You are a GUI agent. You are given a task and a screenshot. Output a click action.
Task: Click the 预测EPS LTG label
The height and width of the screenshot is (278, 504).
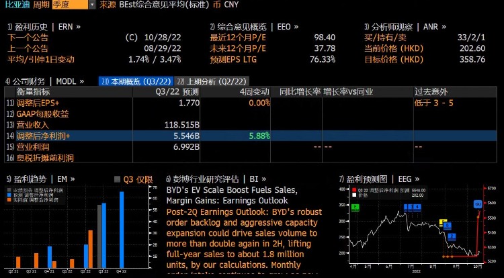point(233,59)
